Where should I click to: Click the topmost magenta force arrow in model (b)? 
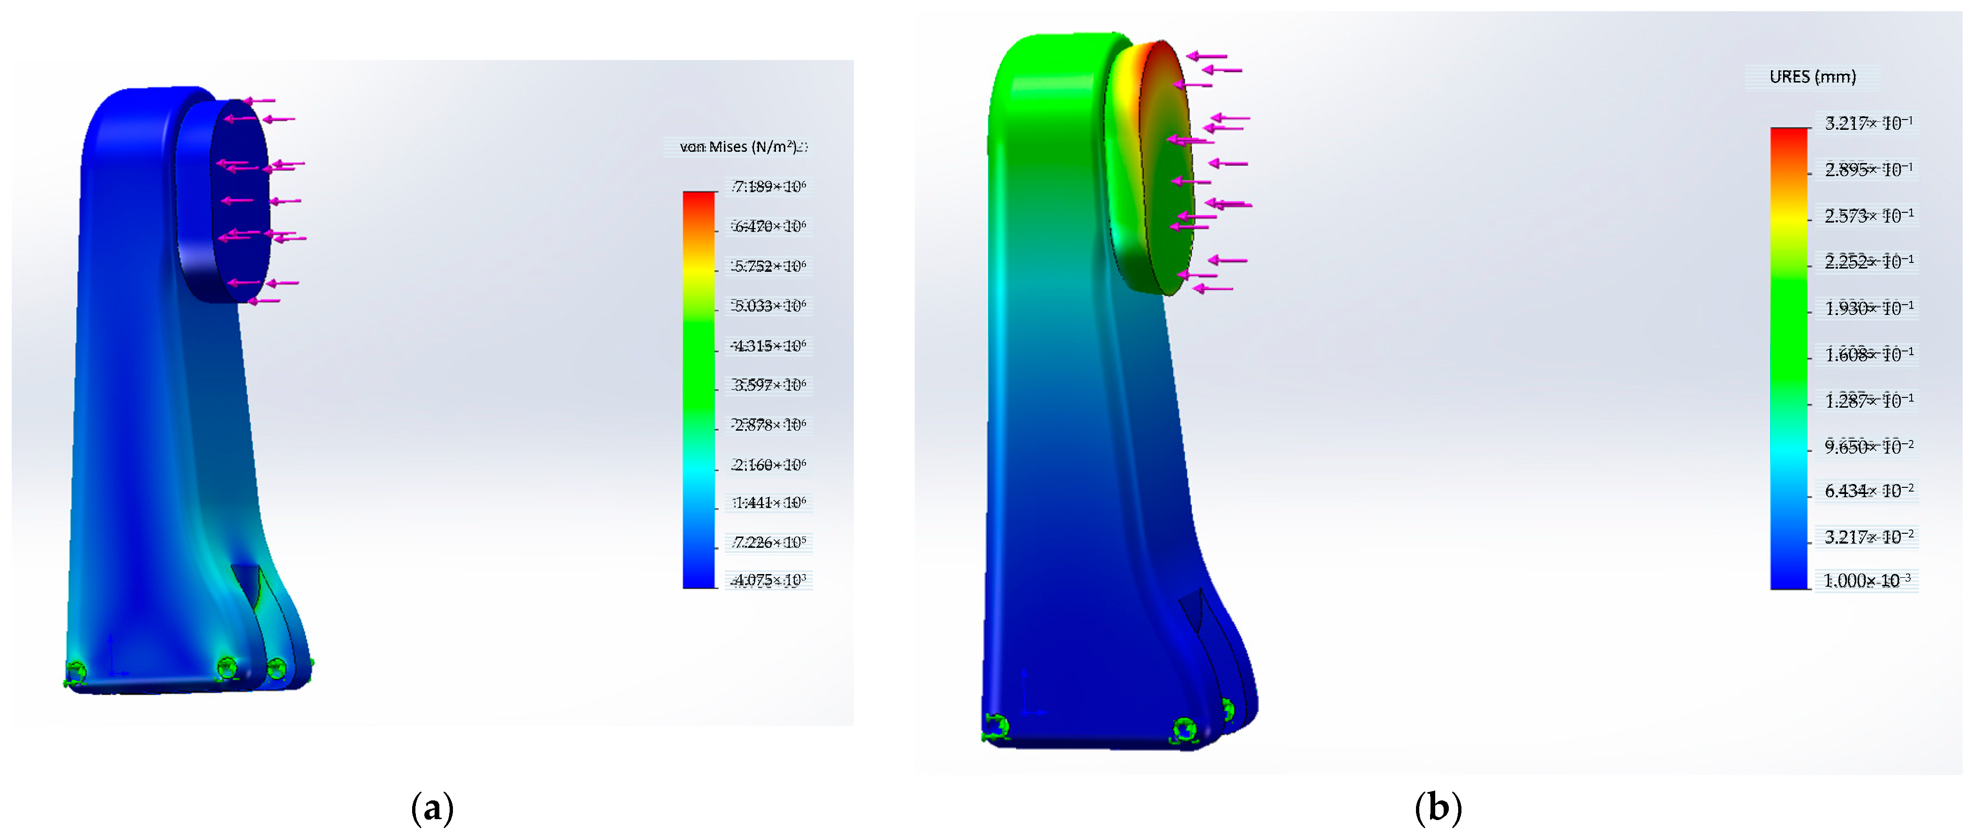click(x=1207, y=56)
